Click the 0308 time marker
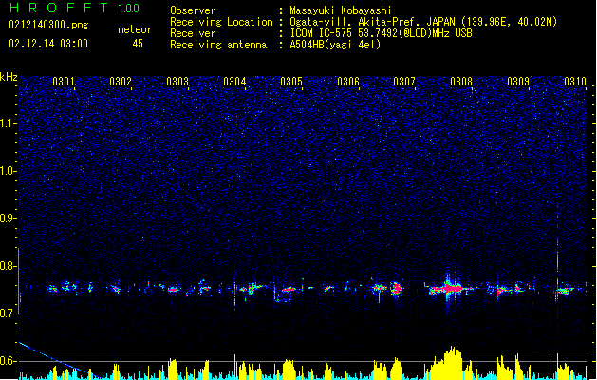597x380 pixels. (x=461, y=82)
